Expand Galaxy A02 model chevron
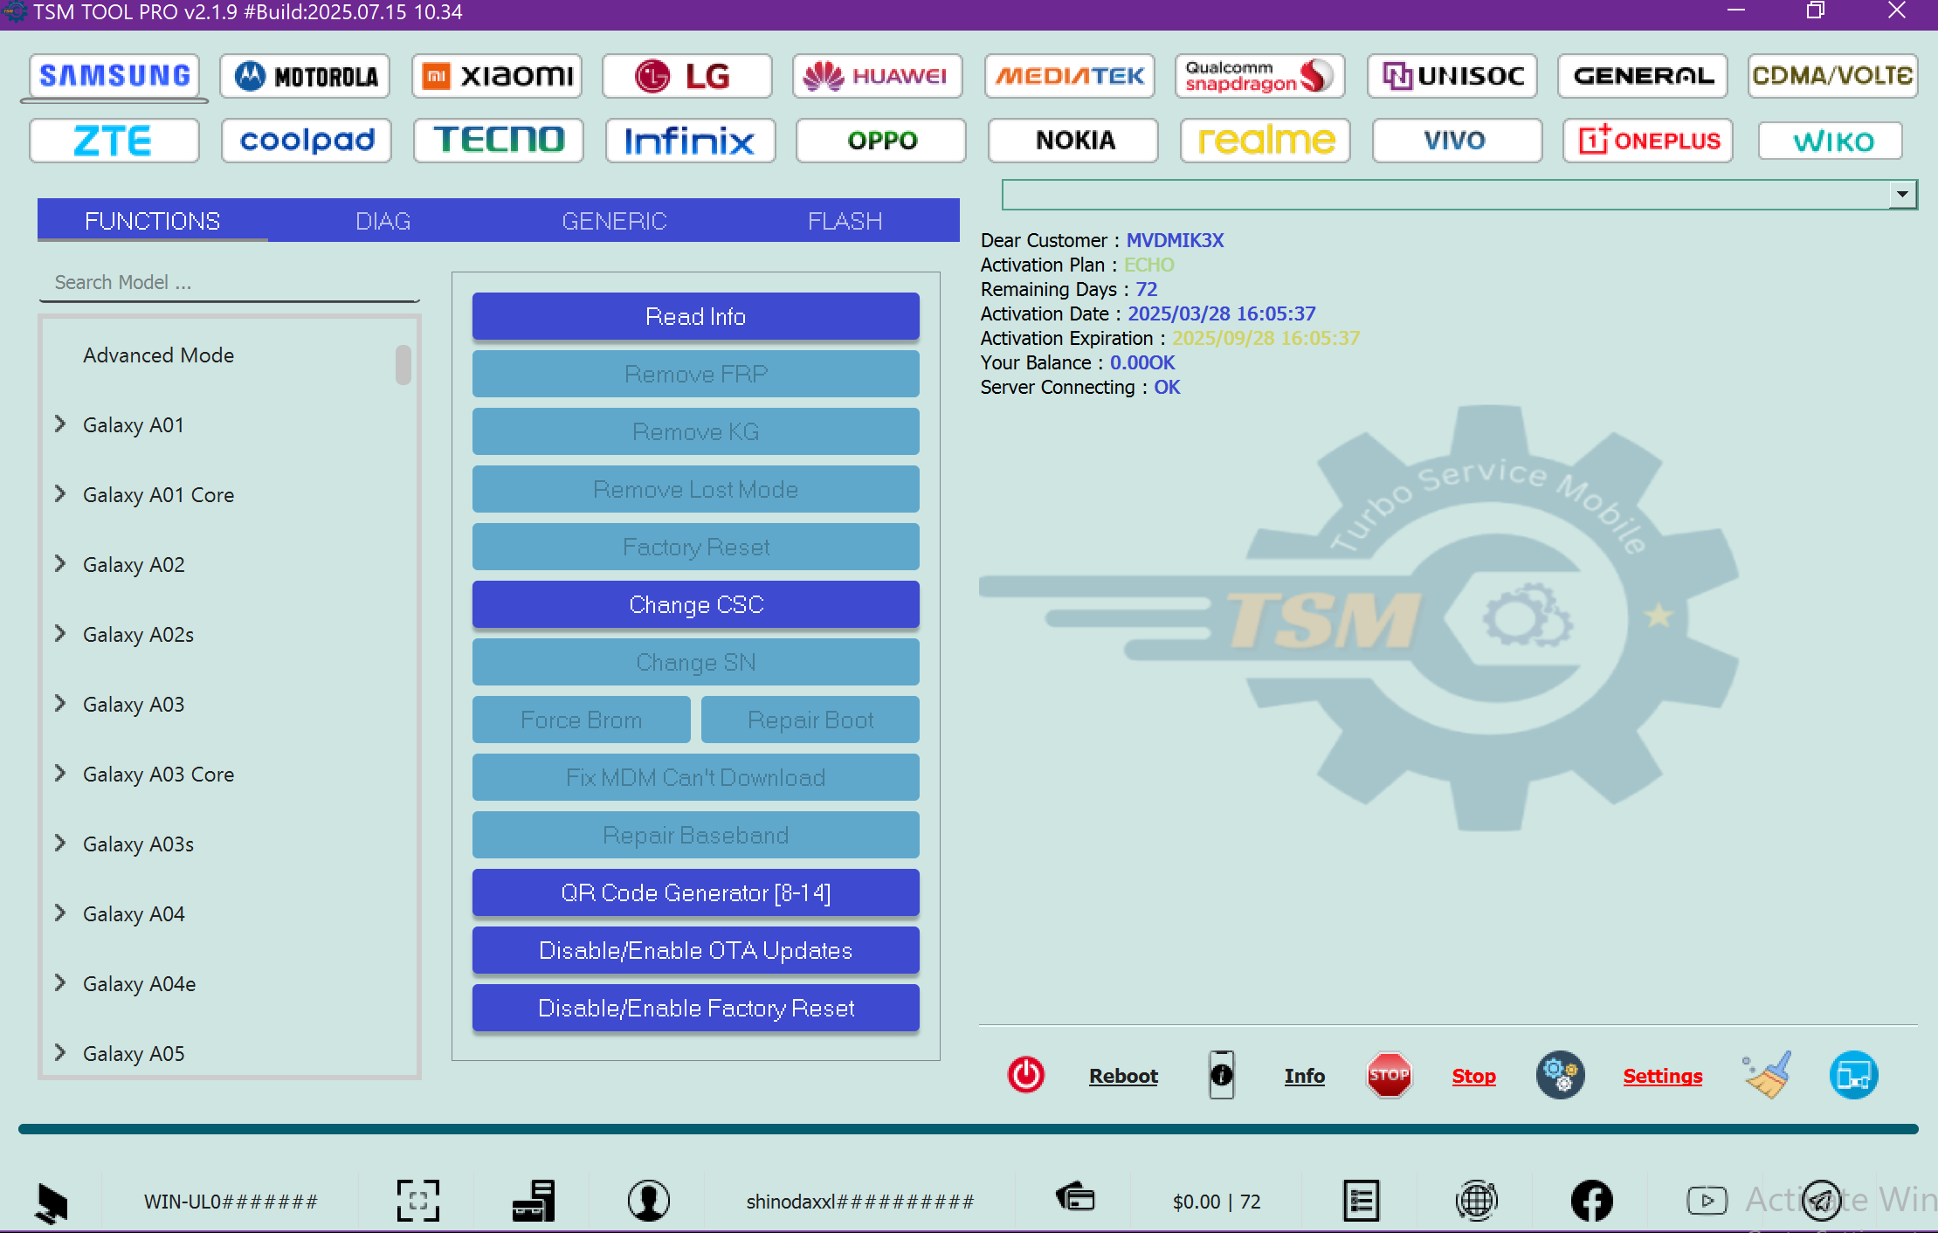This screenshot has height=1233, width=1938. click(60, 564)
